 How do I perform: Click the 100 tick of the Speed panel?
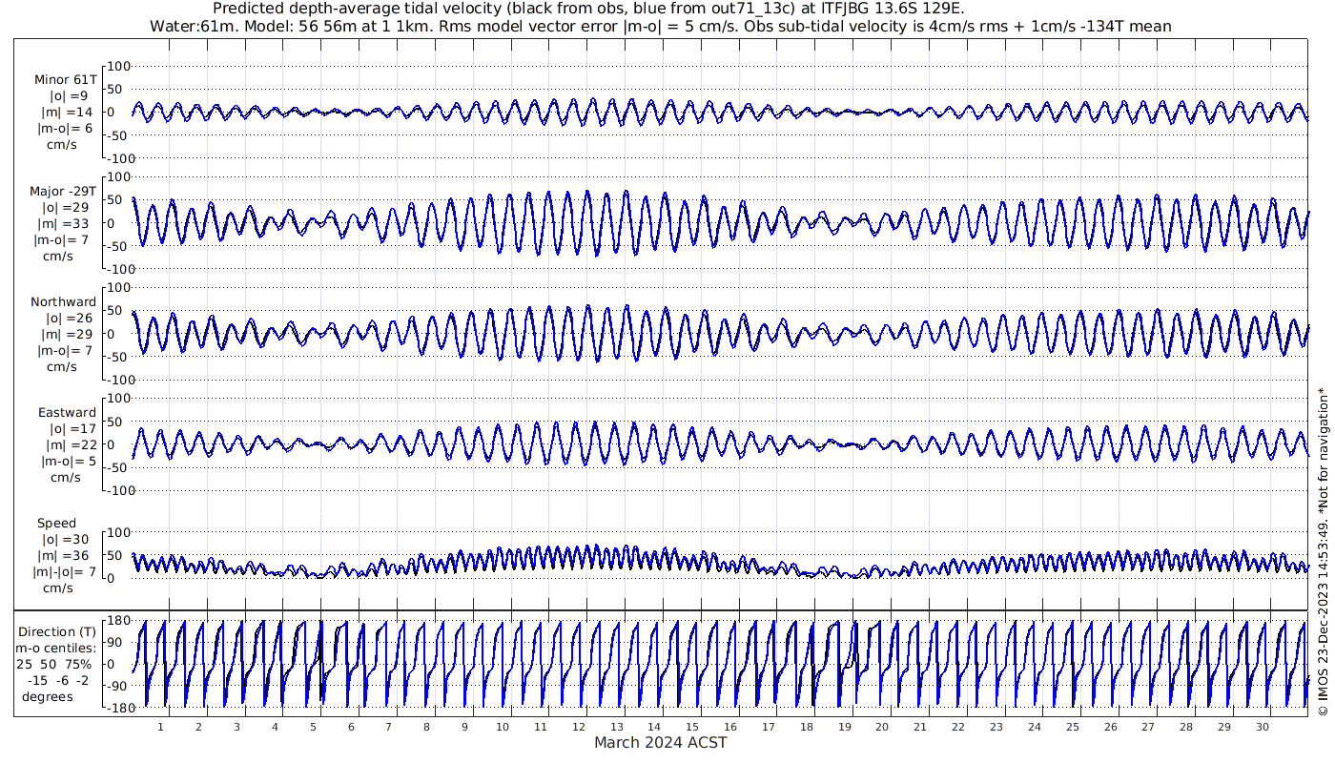118,532
